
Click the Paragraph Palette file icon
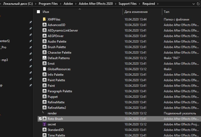click(x=44, y=91)
